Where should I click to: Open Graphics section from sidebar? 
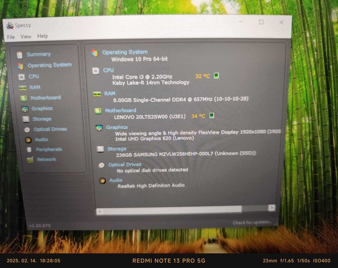pos(42,108)
